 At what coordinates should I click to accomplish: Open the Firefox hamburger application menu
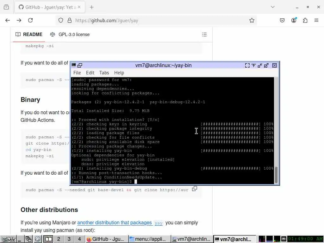tap(316, 20)
